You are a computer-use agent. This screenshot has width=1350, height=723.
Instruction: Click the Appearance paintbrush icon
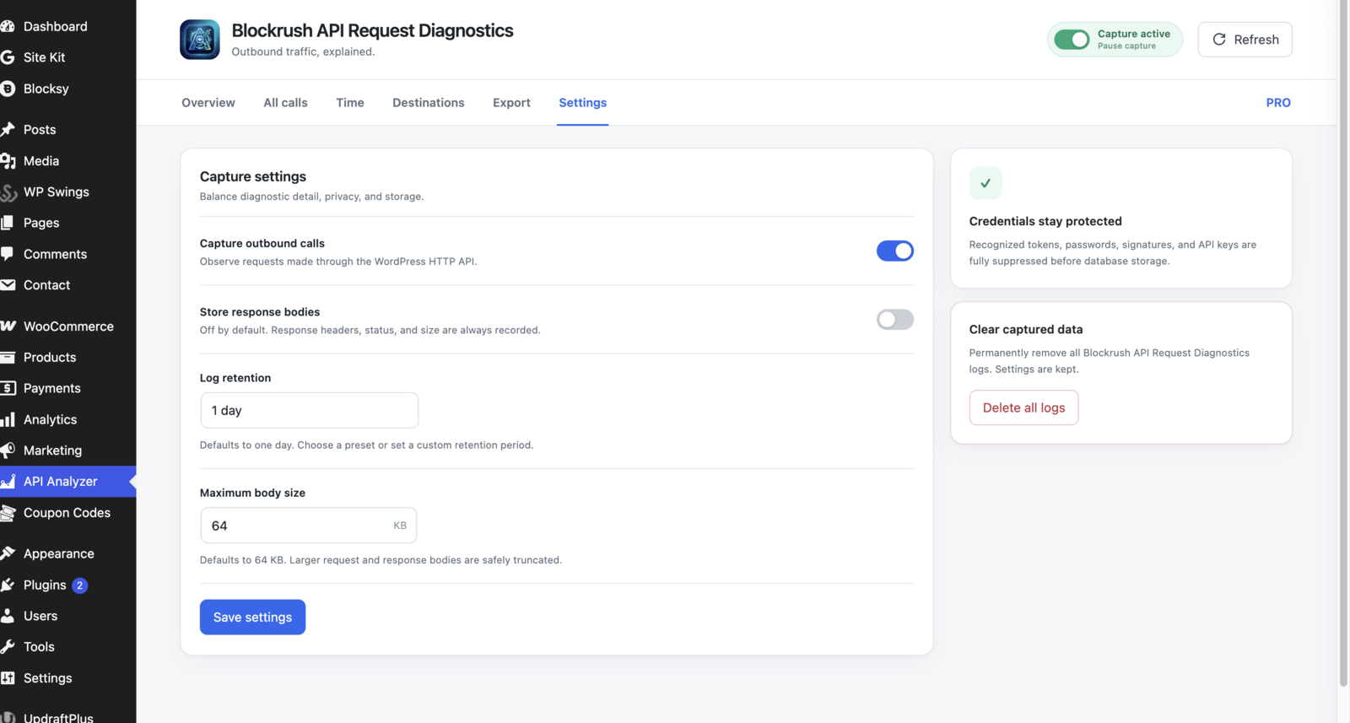click(x=8, y=553)
